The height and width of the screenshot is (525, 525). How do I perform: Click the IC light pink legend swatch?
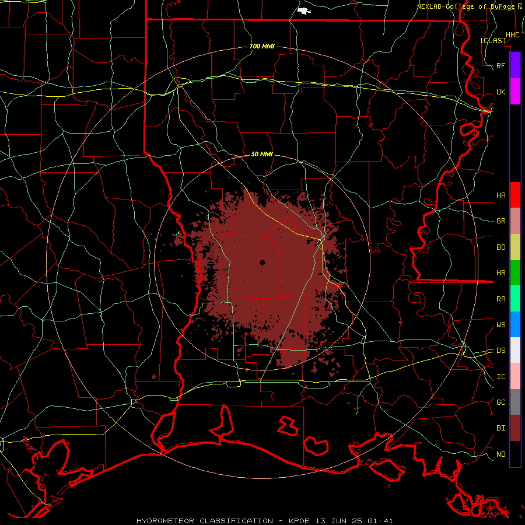click(515, 376)
